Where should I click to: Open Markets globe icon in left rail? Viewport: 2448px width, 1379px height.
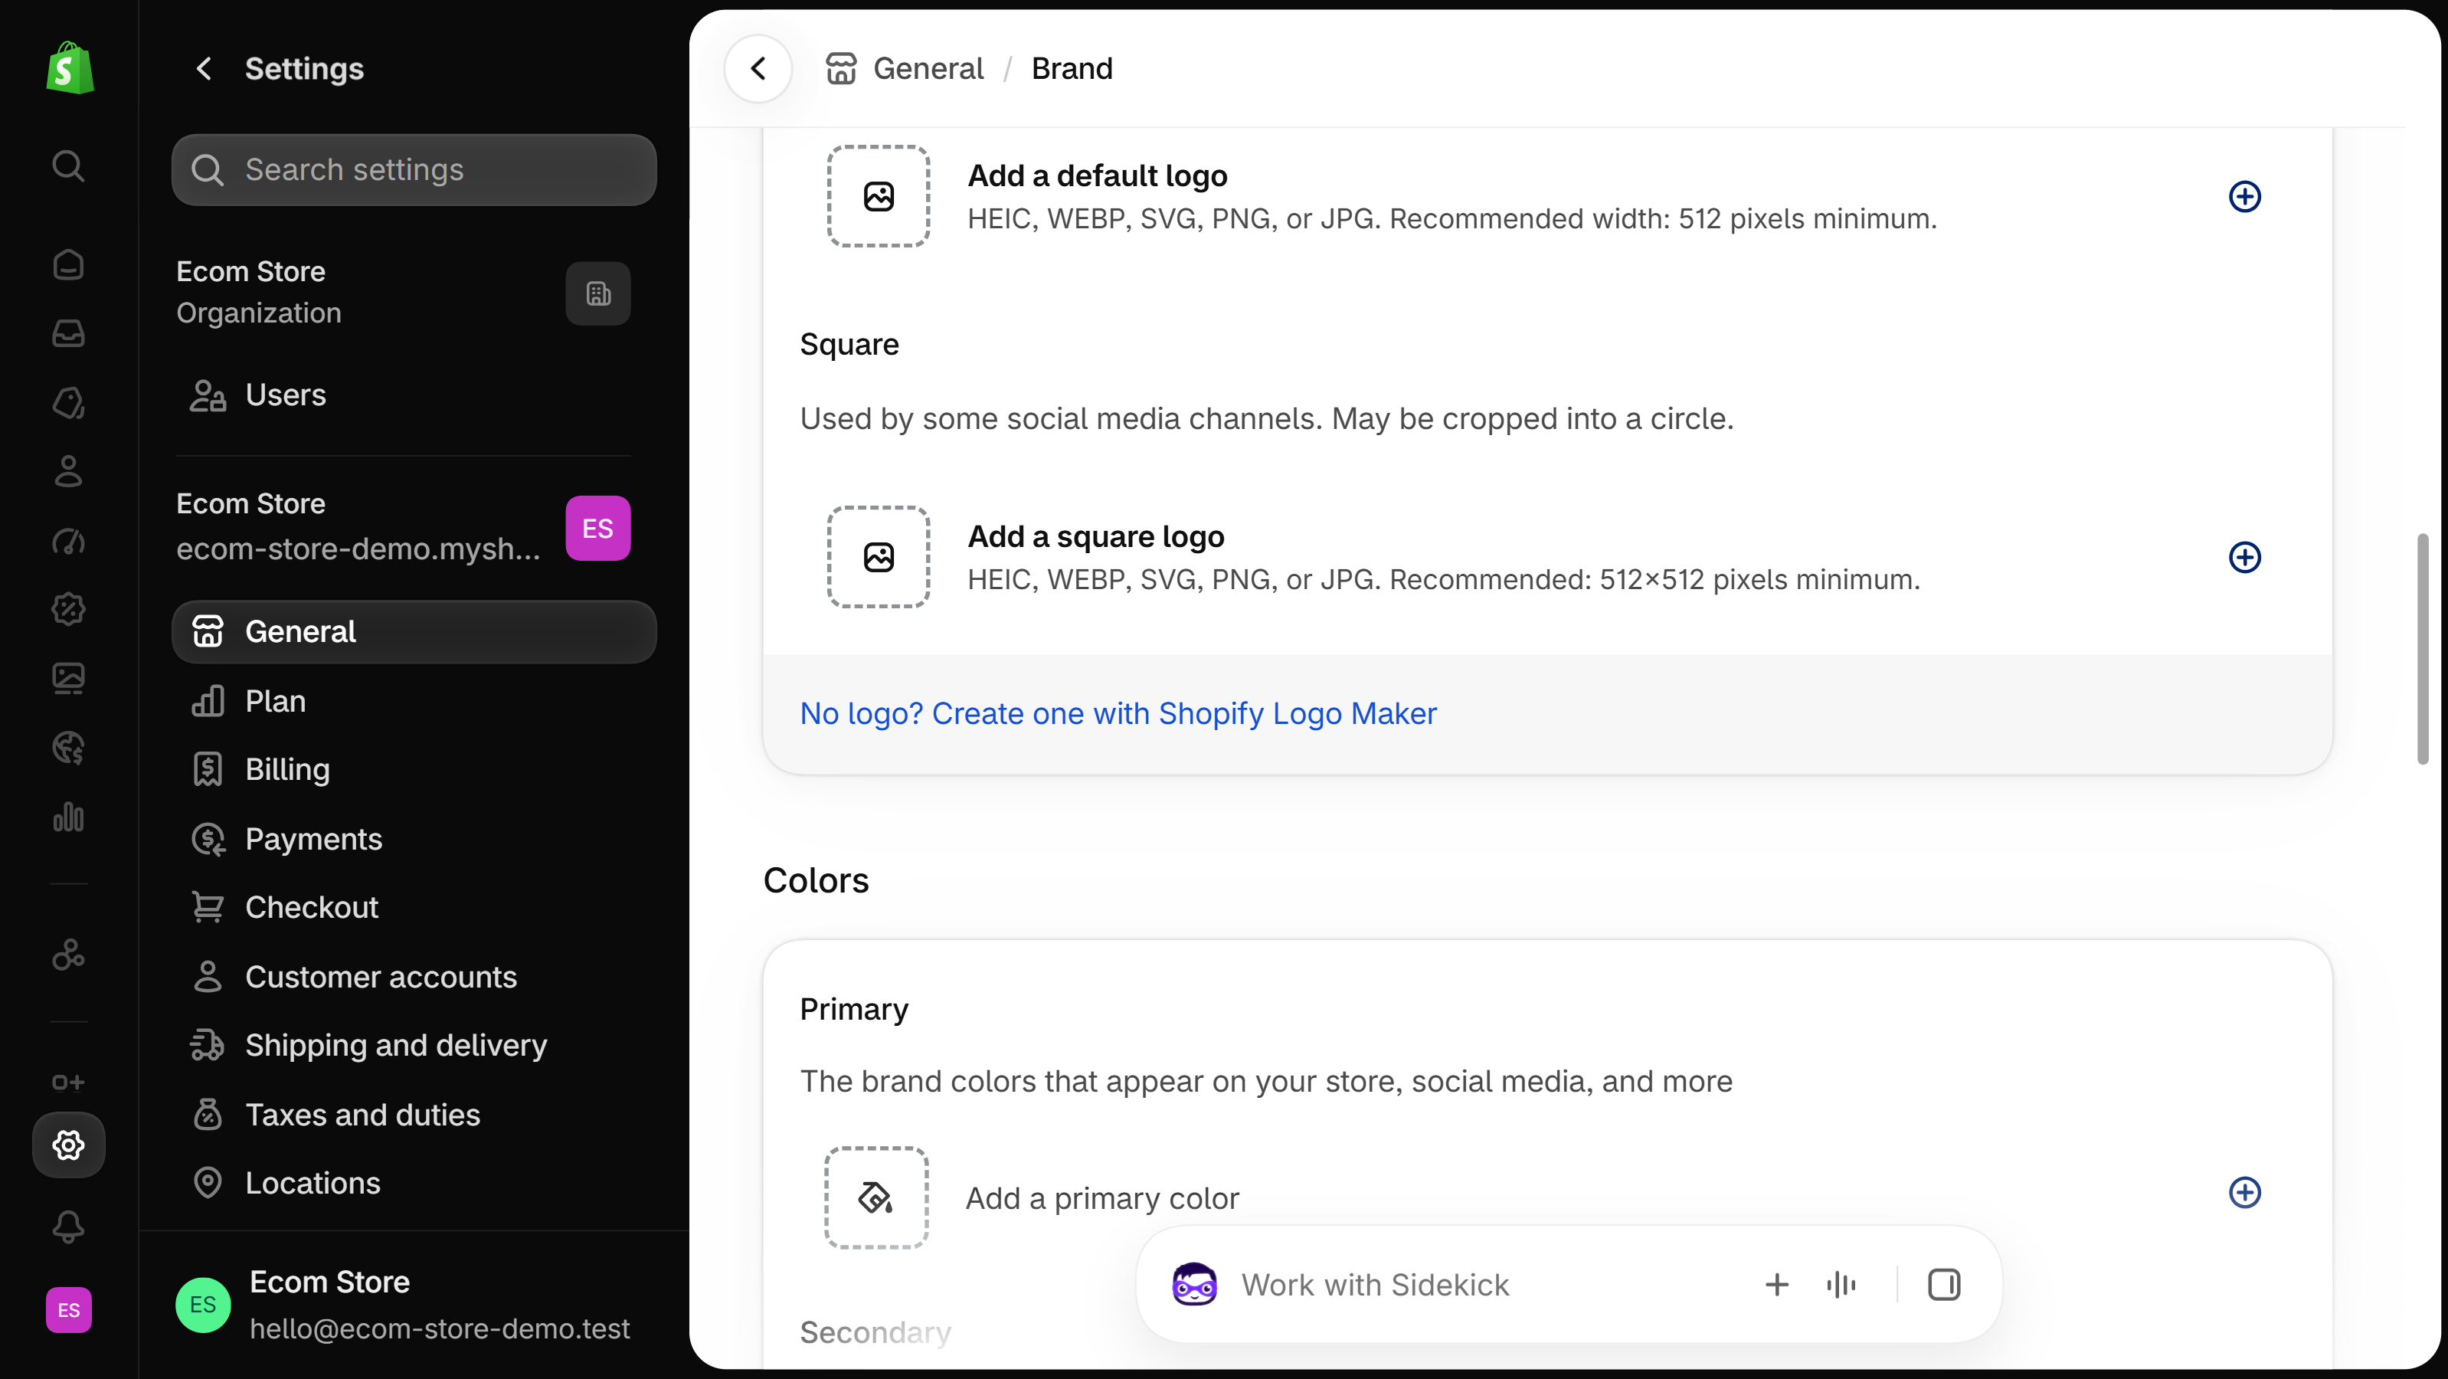click(68, 748)
